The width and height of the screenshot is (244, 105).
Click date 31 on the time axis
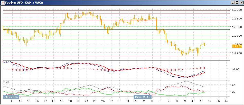[128, 101]
